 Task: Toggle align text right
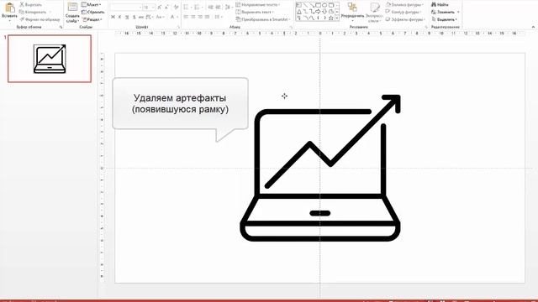tap(200, 17)
